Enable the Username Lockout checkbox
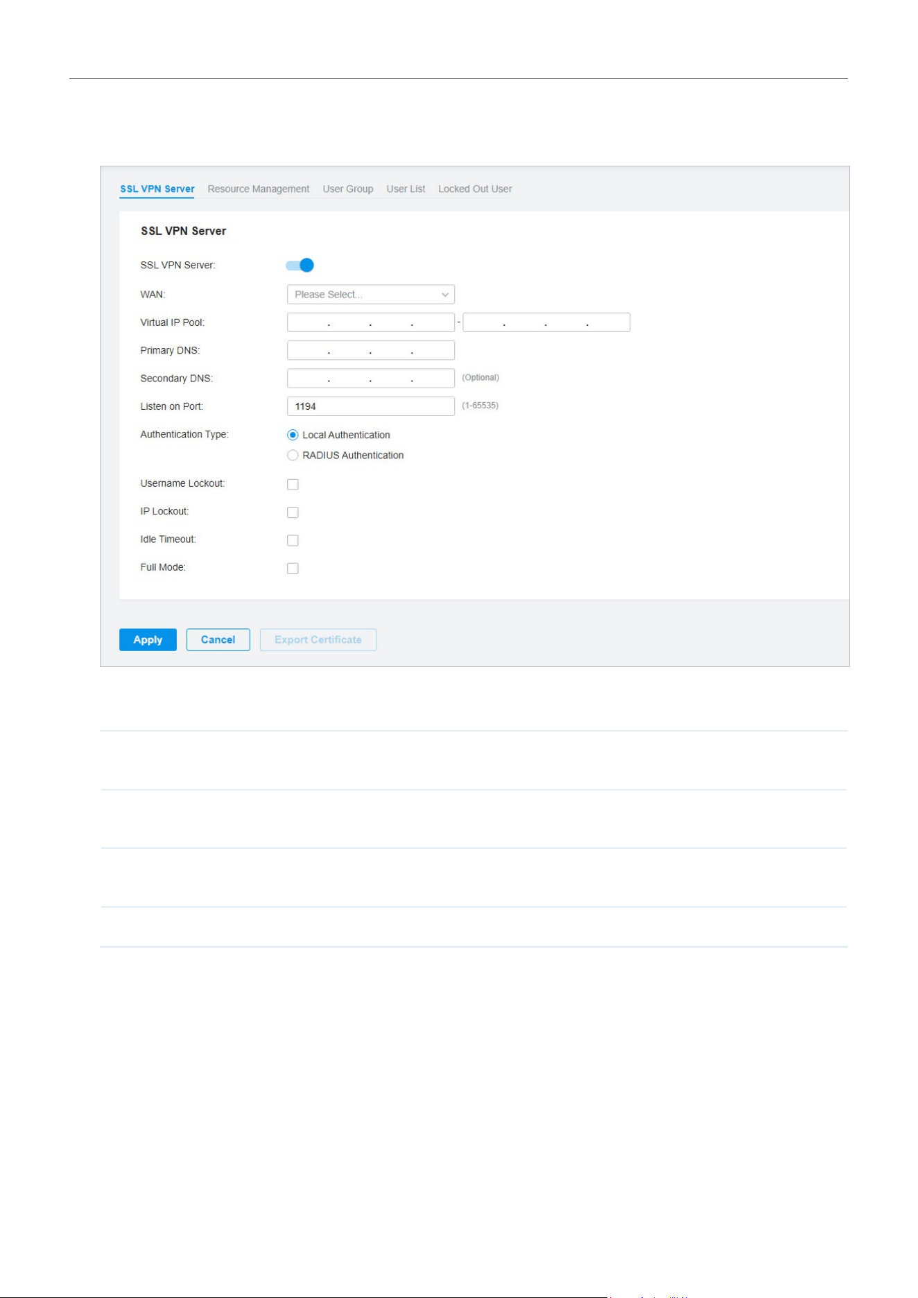The height and width of the screenshot is (1298, 918). (x=293, y=485)
